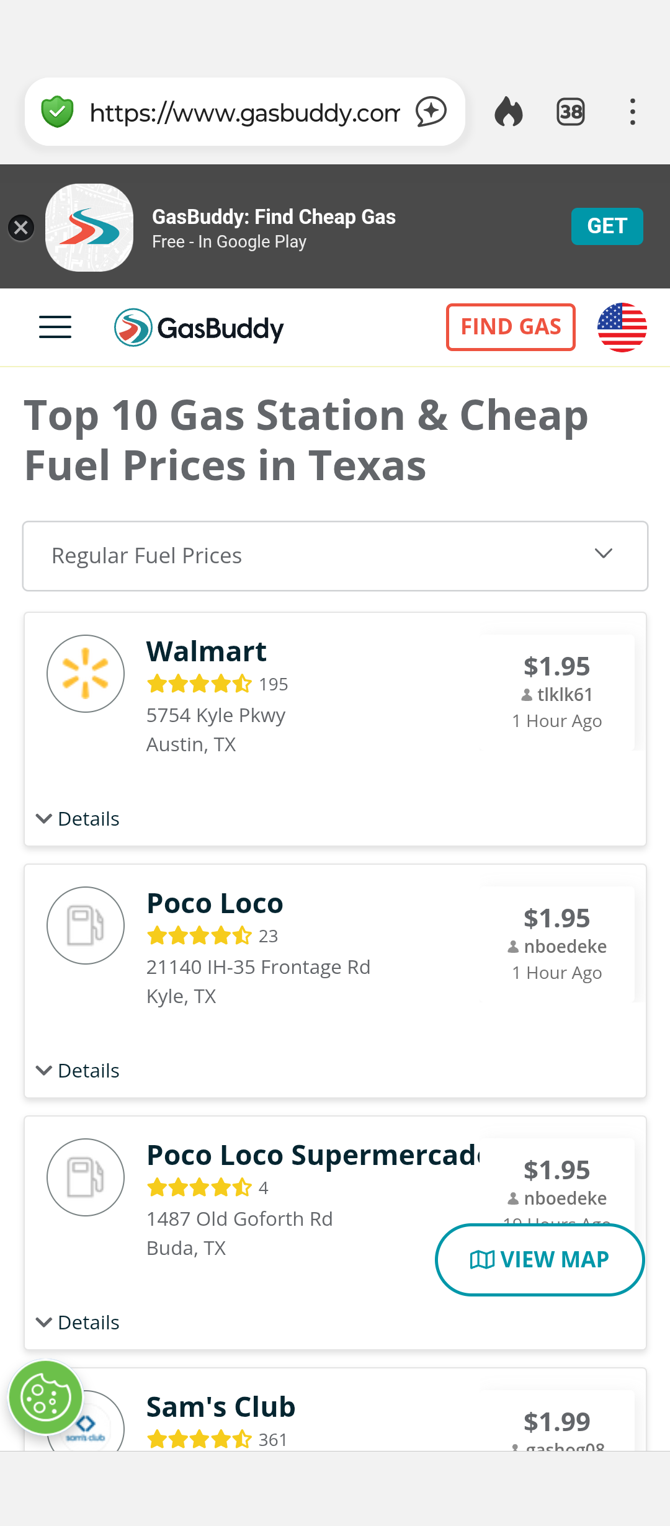Open the AI chat sparkle icon
The image size is (670, 1526).
click(x=431, y=112)
